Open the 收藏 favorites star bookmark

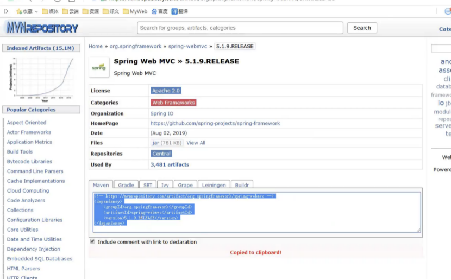click(24, 11)
